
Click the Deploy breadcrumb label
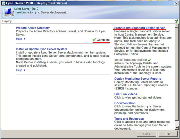(7, 21)
